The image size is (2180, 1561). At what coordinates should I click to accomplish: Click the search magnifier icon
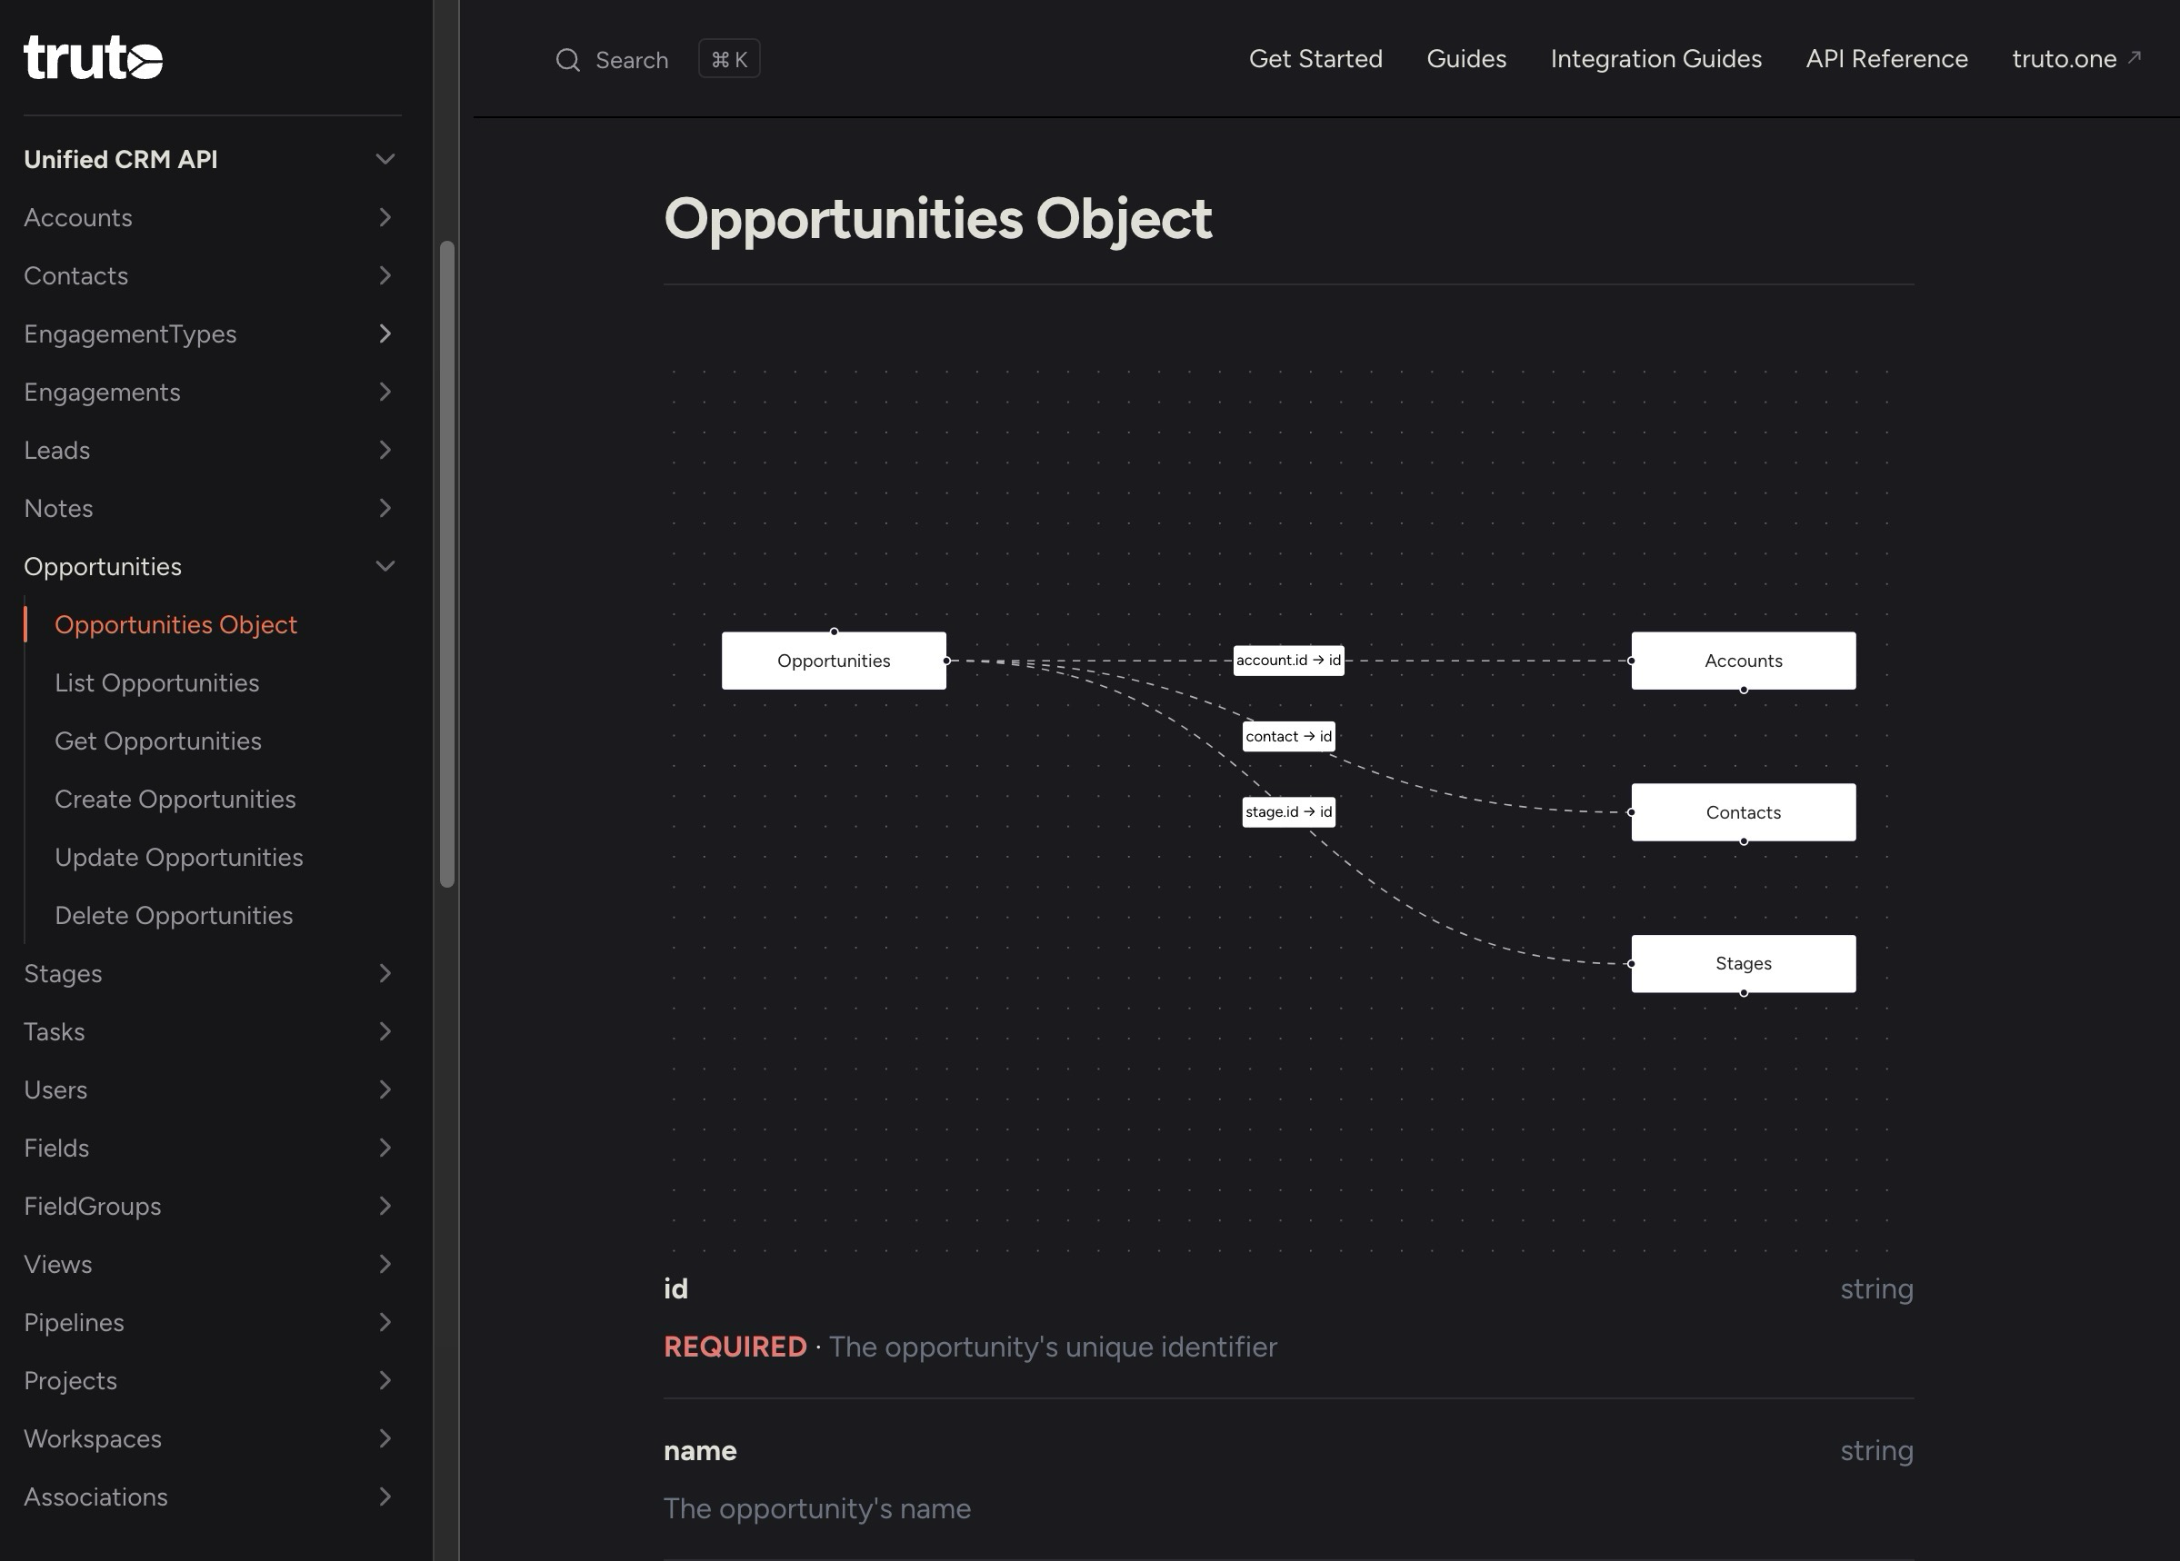(568, 60)
